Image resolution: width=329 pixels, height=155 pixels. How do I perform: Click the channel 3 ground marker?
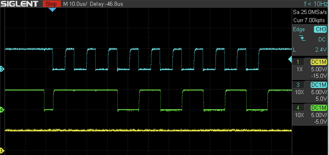click(x=2, y=69)
